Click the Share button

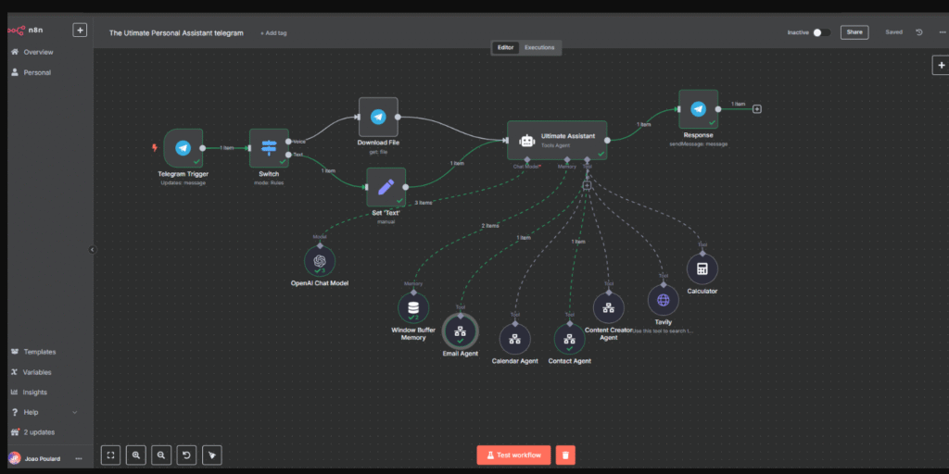coord(854,32)
